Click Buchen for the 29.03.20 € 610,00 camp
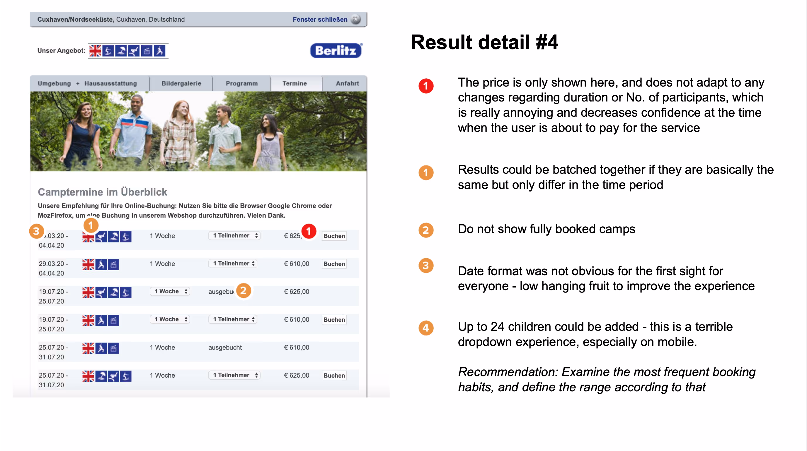The image size is (807, 451). (x=334, y=264)
